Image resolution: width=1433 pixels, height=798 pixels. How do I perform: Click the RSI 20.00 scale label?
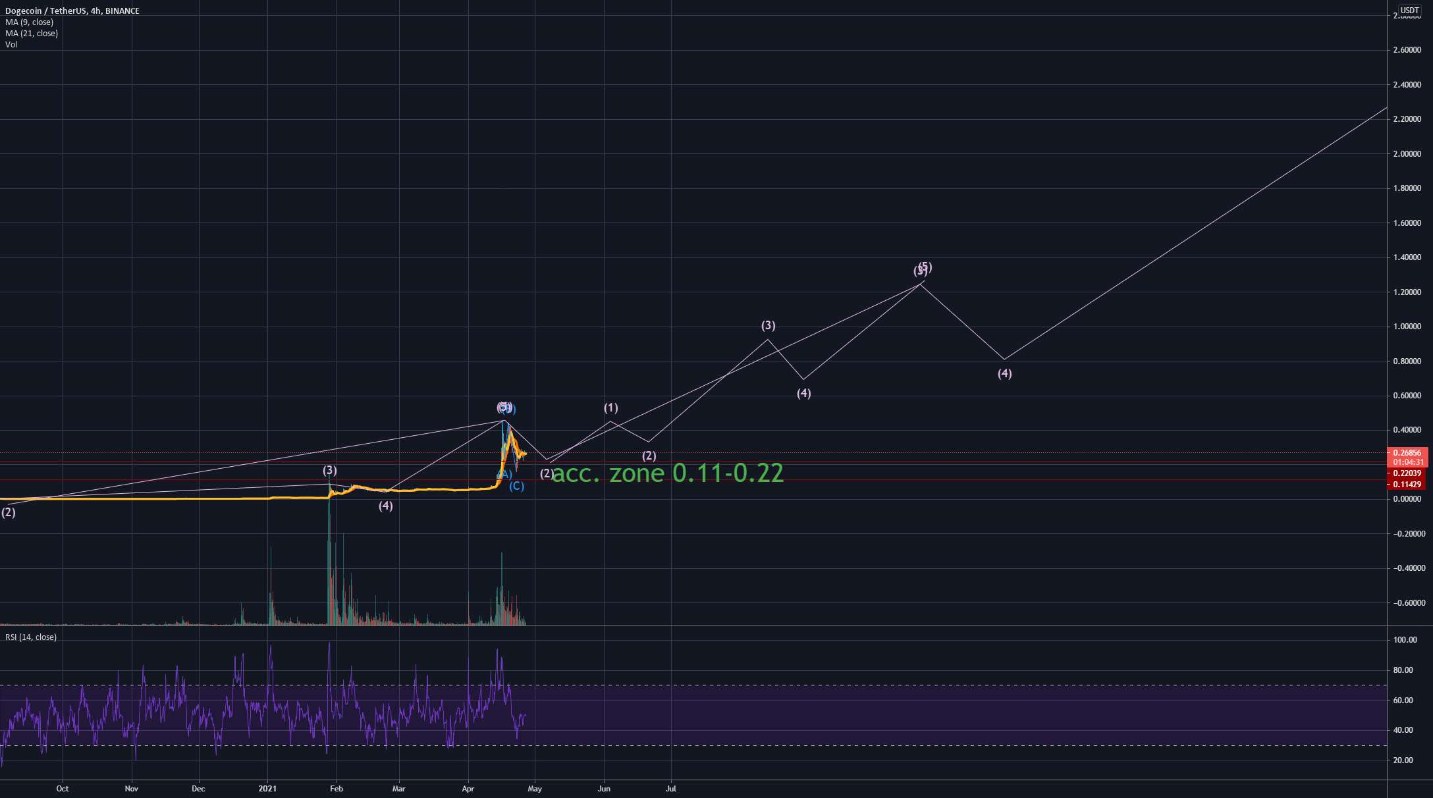tap(1403, 760)
